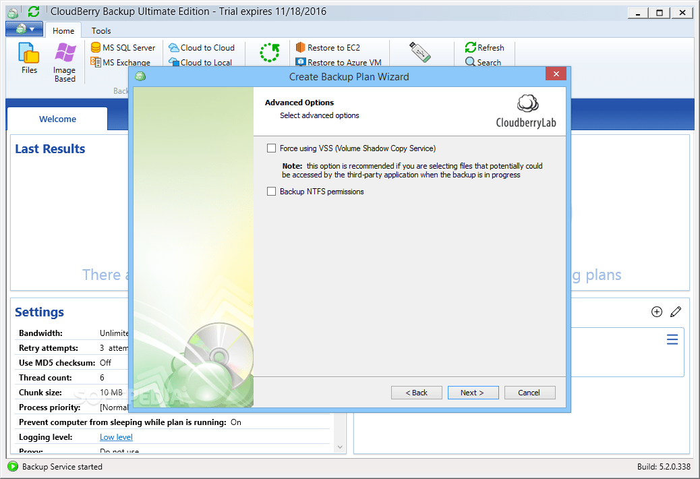
Task: Add a new backup plan with the plus icon
Action: click(656, 312)
